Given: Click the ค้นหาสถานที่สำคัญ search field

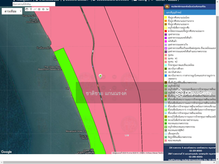Looking at the screenshot, I should (34, 4).
